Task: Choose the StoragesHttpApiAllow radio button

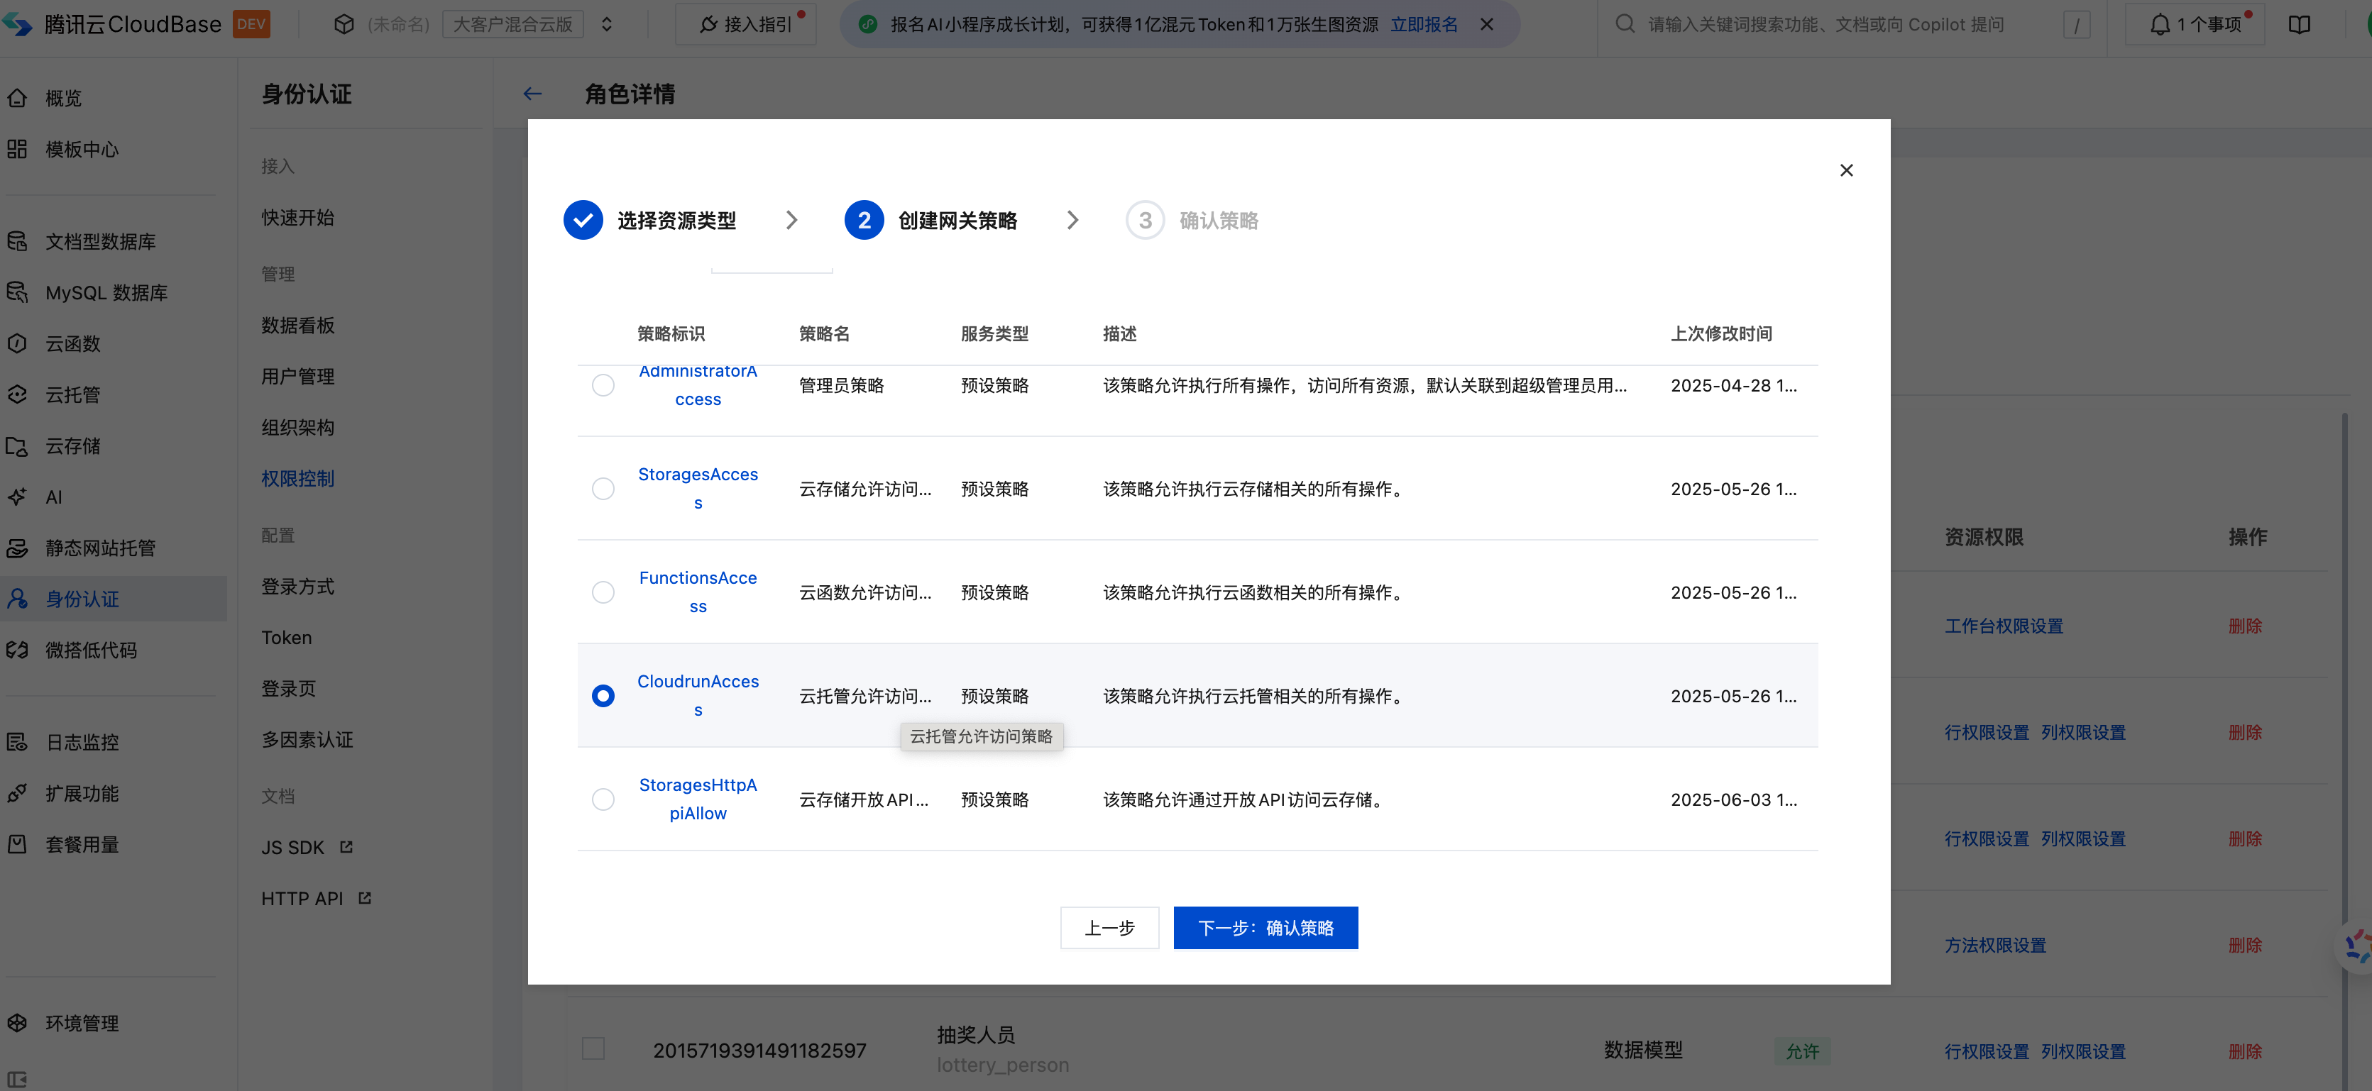Action: point(603,799)
